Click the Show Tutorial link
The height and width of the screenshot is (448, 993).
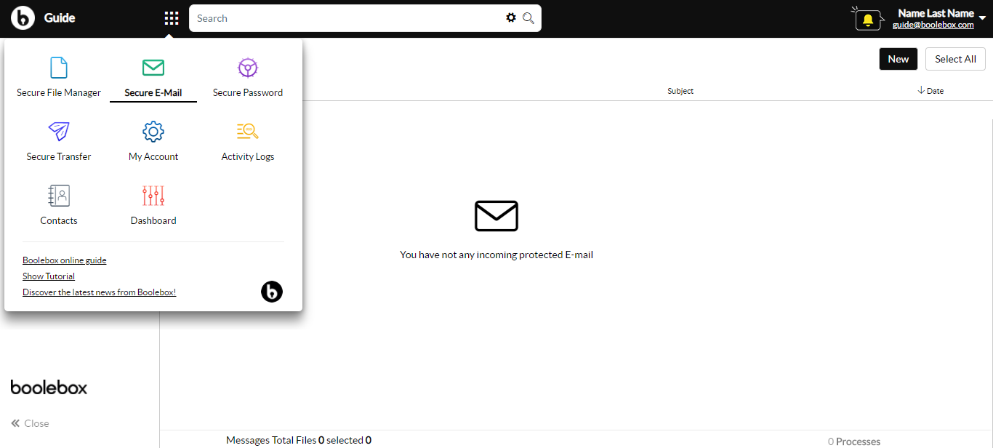pyautogui.click(x=49, y=276)
